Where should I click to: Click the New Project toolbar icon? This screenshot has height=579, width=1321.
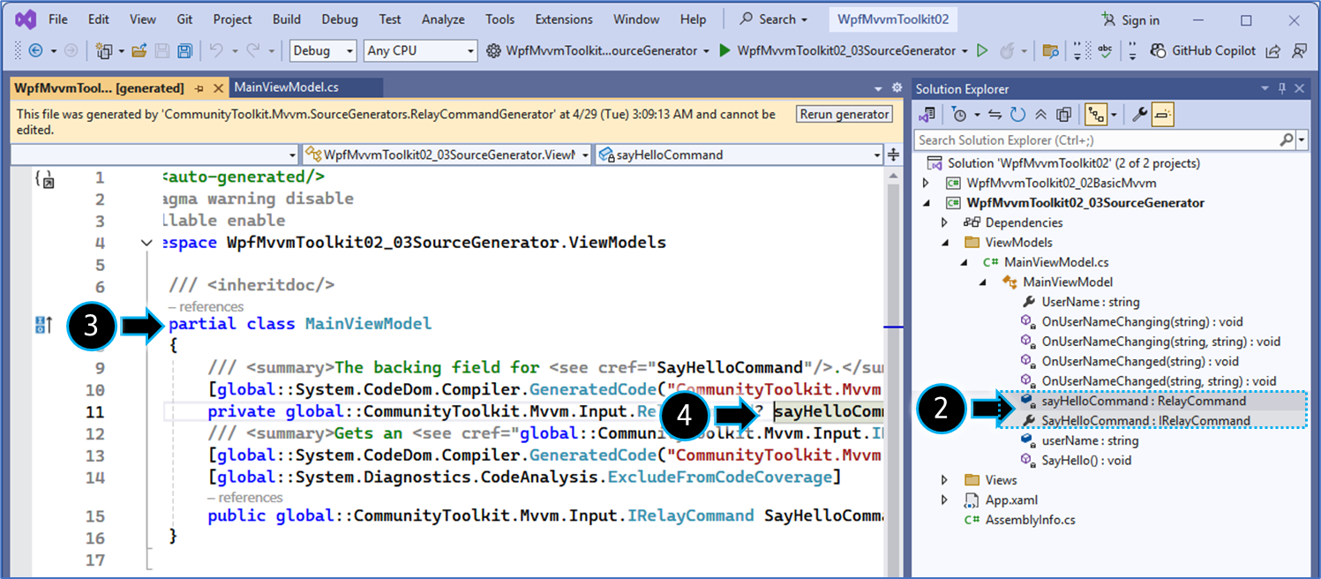(x=103, y=51)
